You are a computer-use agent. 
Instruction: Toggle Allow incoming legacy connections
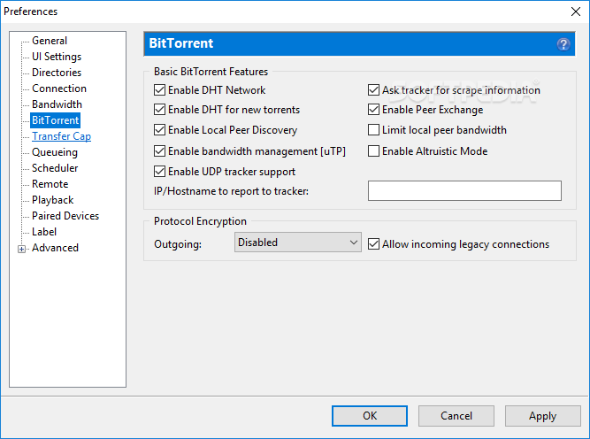[373, 244]
